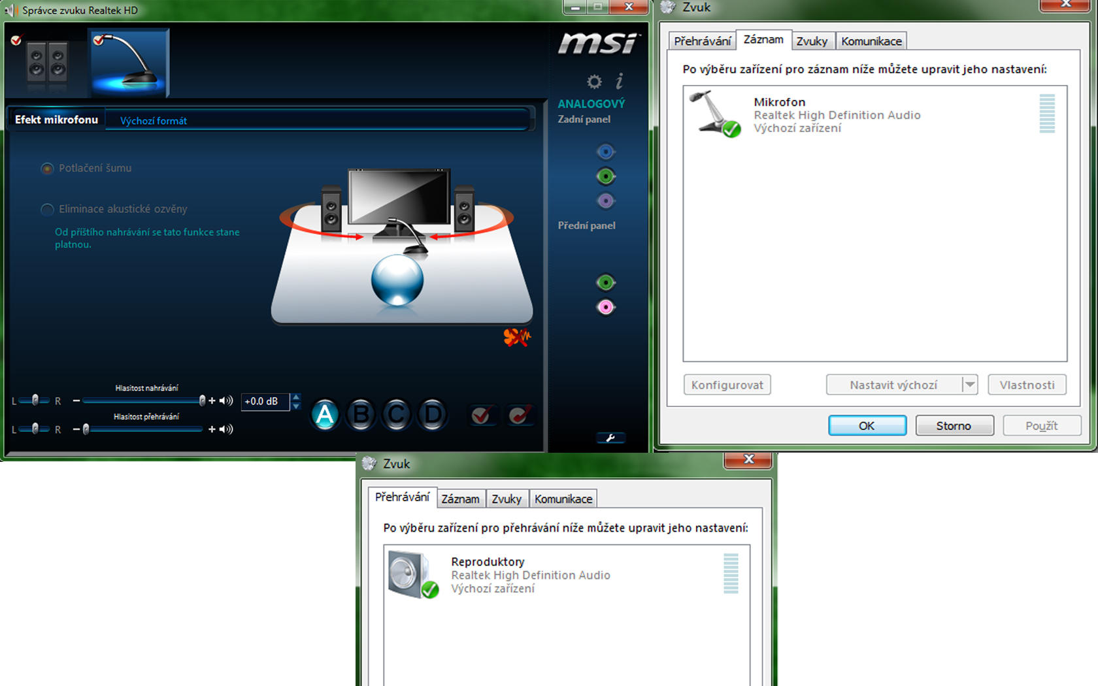
Task: Click minus next to playback volume slider
Action: (x=76, y=429)
